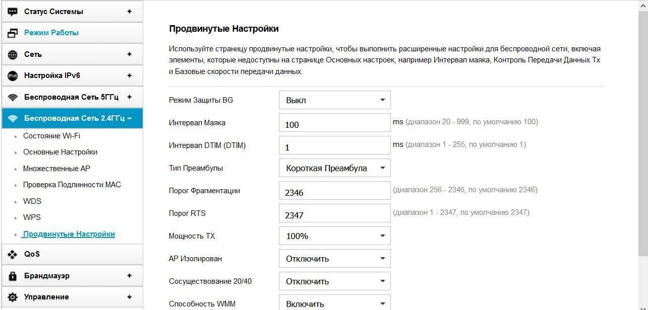Click the Брандмауэр lock icon

click(x=13, y=276)
